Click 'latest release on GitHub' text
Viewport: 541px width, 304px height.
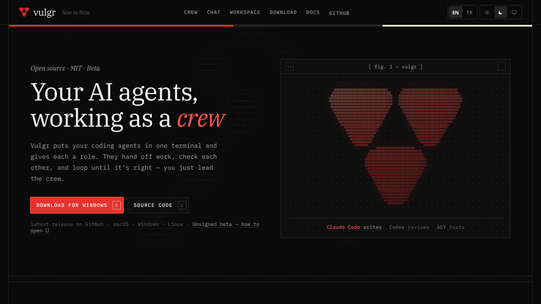point(67,224)
